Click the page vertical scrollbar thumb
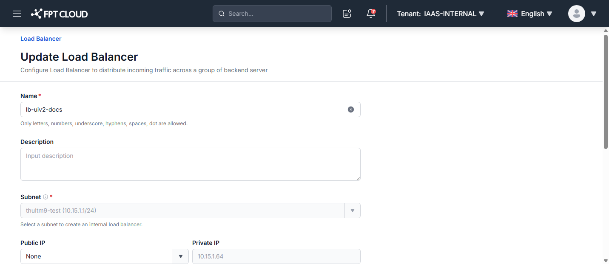 click(x=606, y=91)
